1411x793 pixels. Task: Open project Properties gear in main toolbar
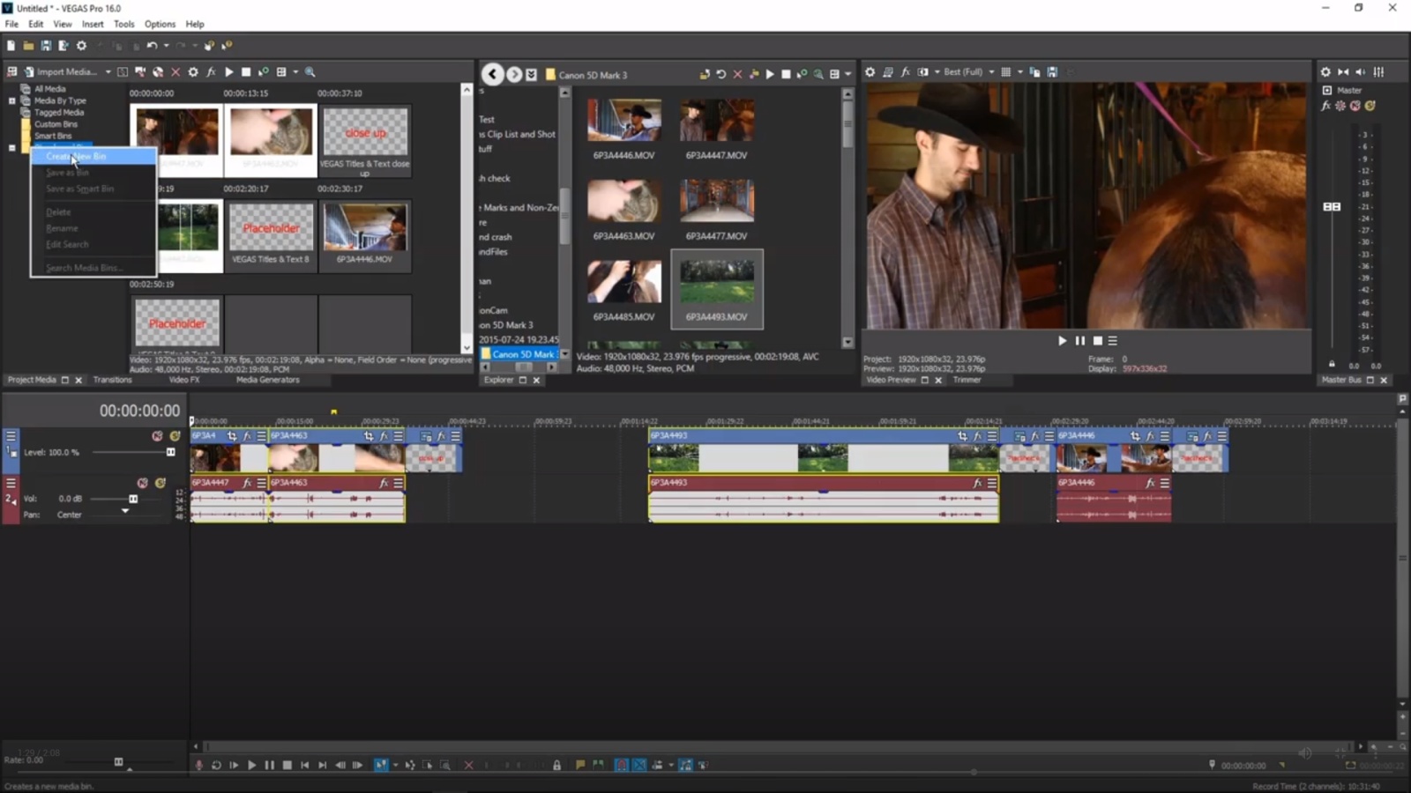click(81, 46)
